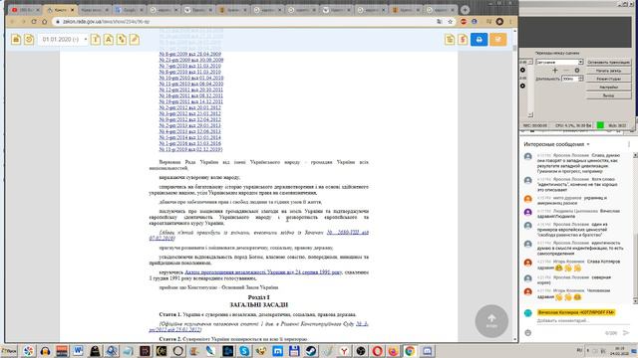Open link № 2-рп/2012 від 20.01.2012
Screen dimensions: 638x358
[190, 107]
